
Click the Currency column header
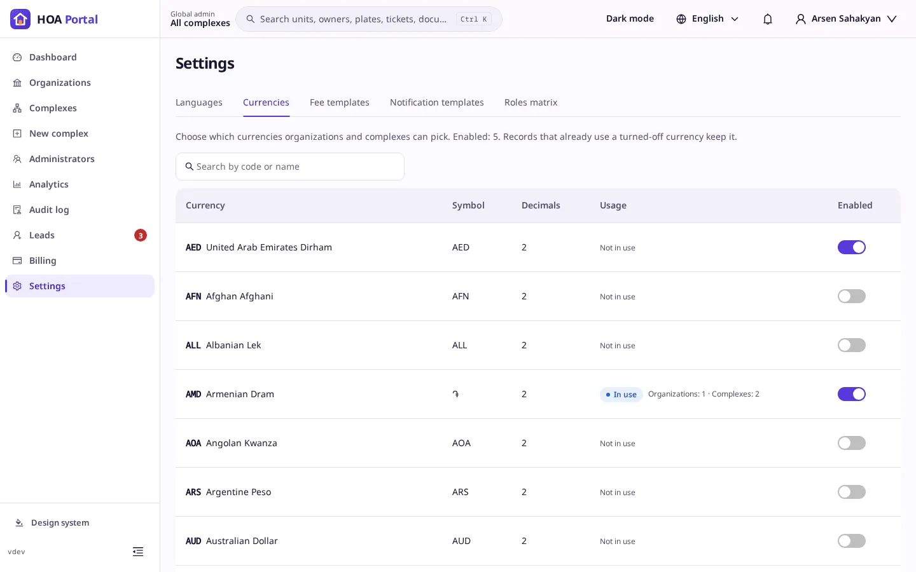pos(205,205)
